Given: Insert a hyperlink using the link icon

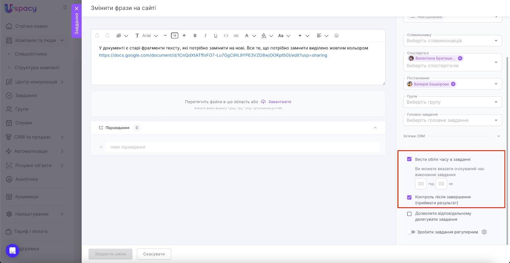Looking at the screenshot, I should click(236, 36).
